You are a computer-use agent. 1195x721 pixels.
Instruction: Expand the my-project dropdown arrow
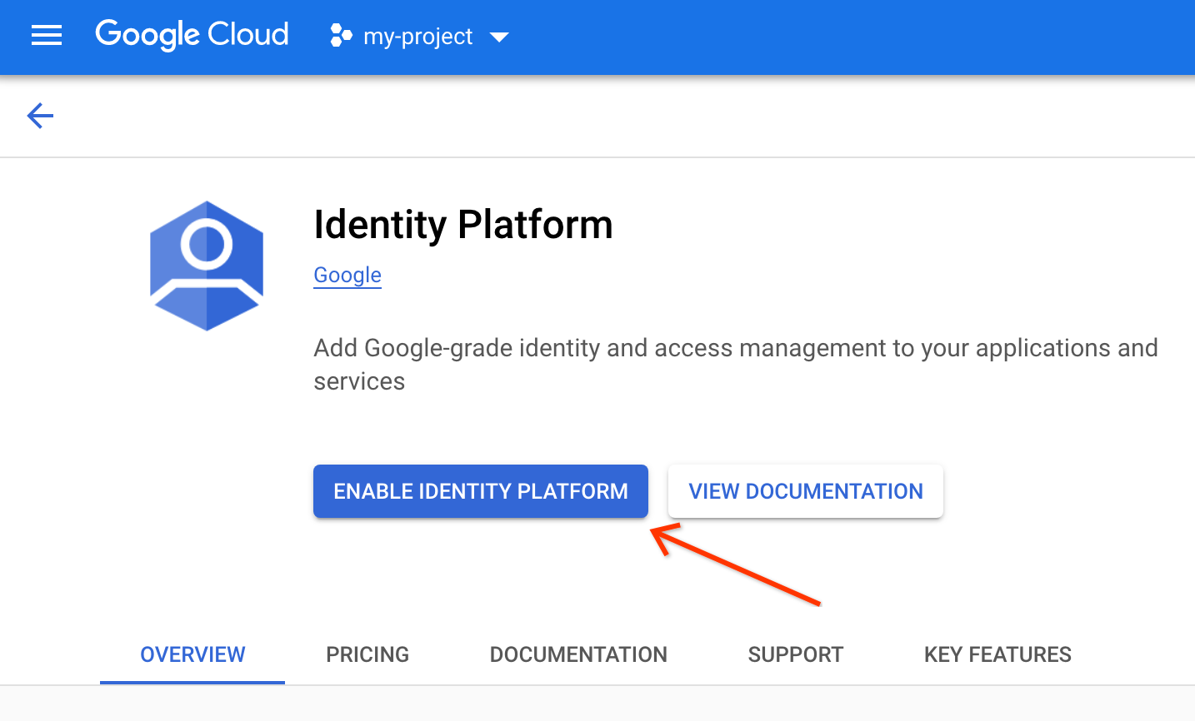click(x=499, y=37)
